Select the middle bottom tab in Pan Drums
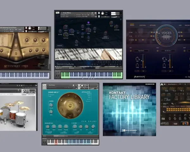 click(x=59, y=136)
